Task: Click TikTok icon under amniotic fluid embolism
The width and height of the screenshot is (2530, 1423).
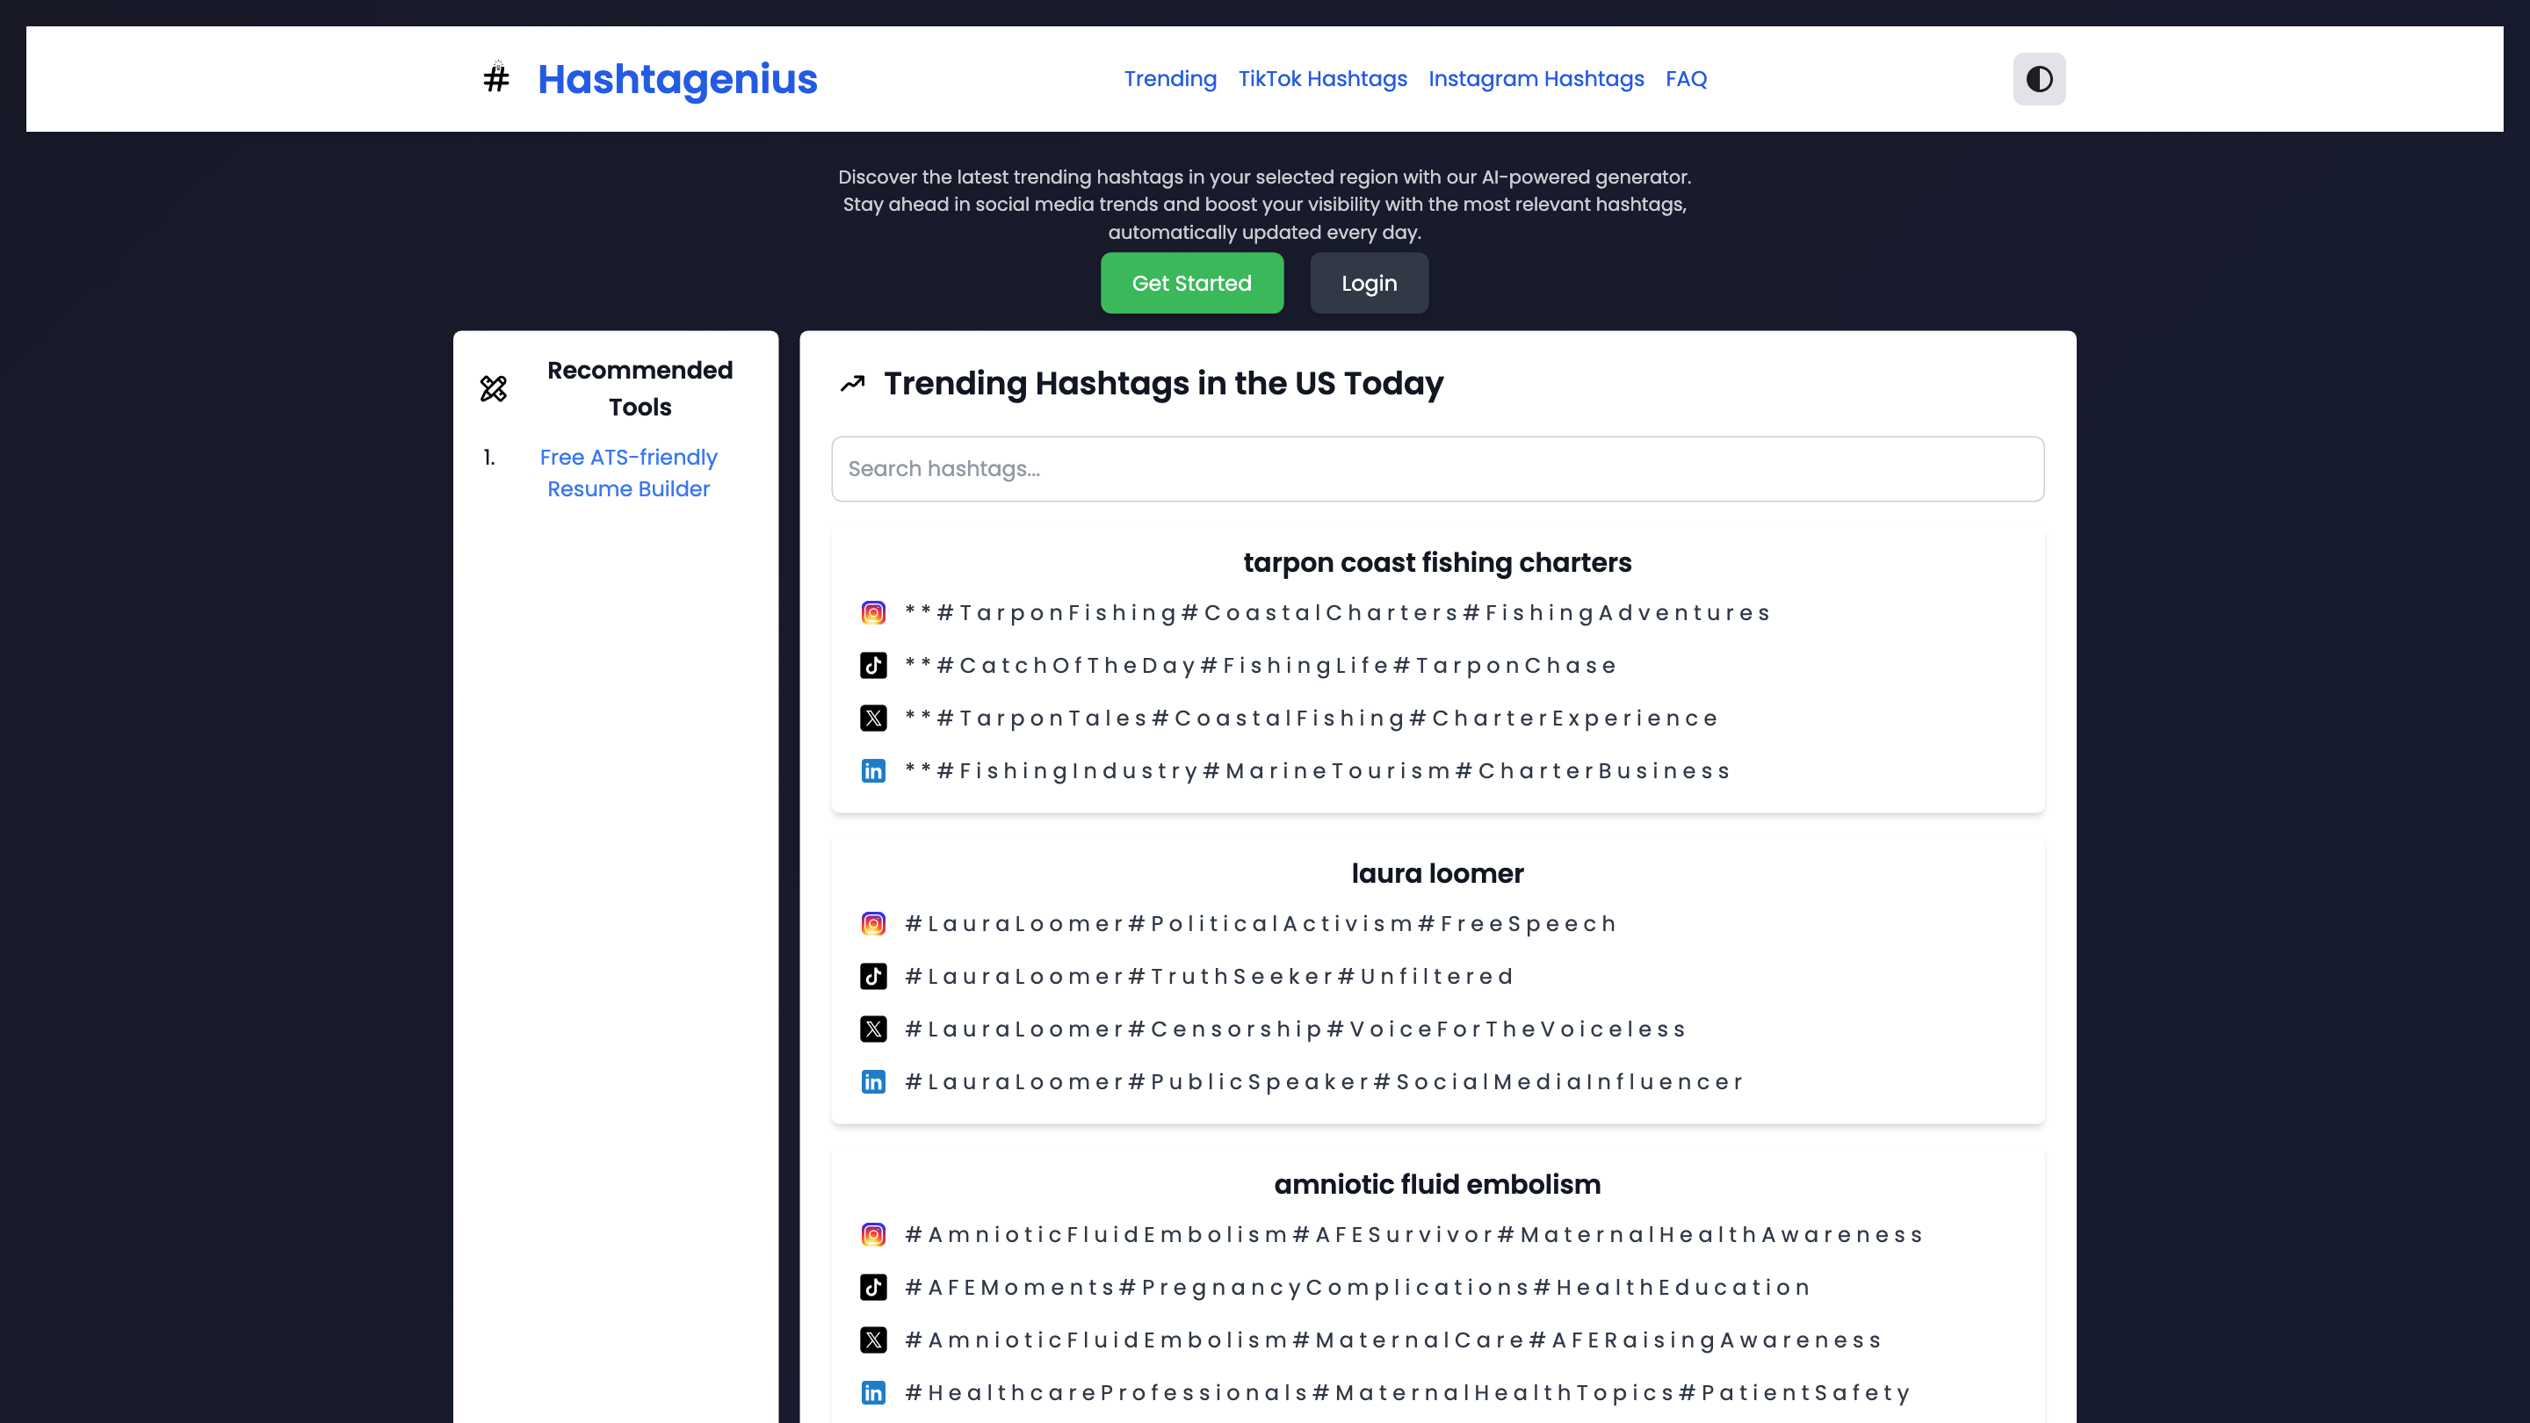Action: 873,1288
